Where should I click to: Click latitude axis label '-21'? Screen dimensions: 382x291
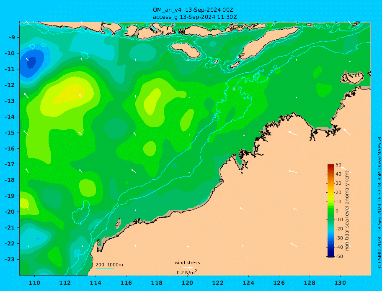pyautogui.click(x=10, y=228)
